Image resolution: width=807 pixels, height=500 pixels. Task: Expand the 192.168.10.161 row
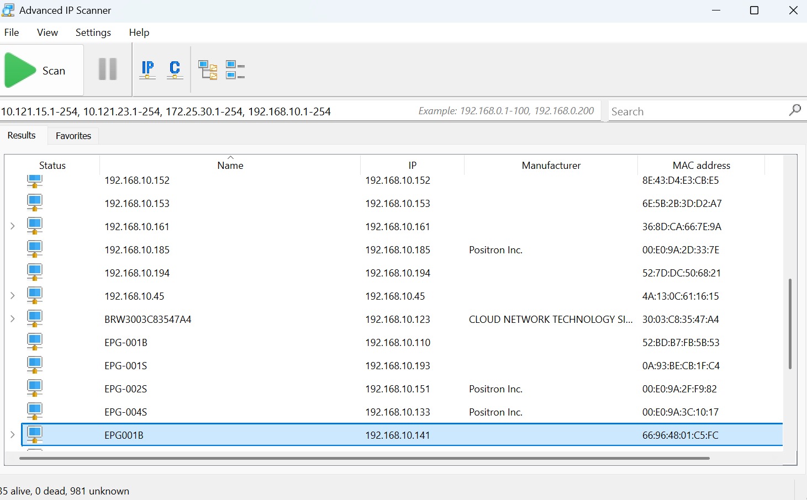click(x=13, y=226)
